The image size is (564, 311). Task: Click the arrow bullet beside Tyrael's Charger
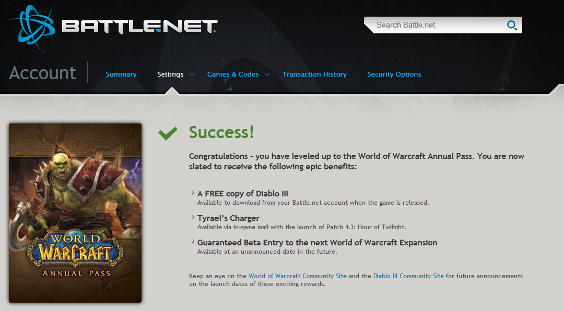point(193,218)
